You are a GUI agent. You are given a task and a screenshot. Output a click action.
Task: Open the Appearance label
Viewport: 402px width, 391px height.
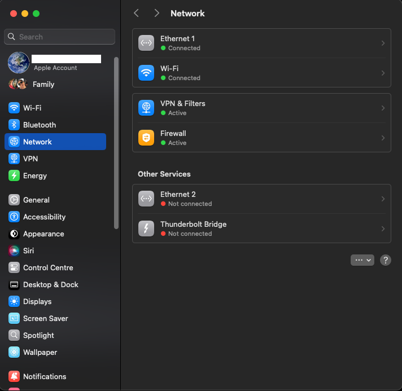[43, 234]
